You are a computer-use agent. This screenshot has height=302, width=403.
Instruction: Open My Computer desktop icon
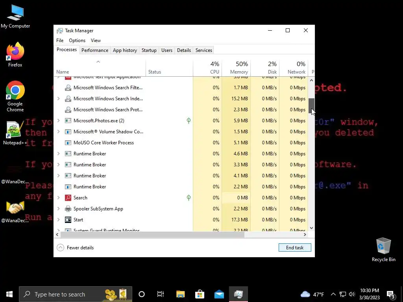click(x=15, y=17)
